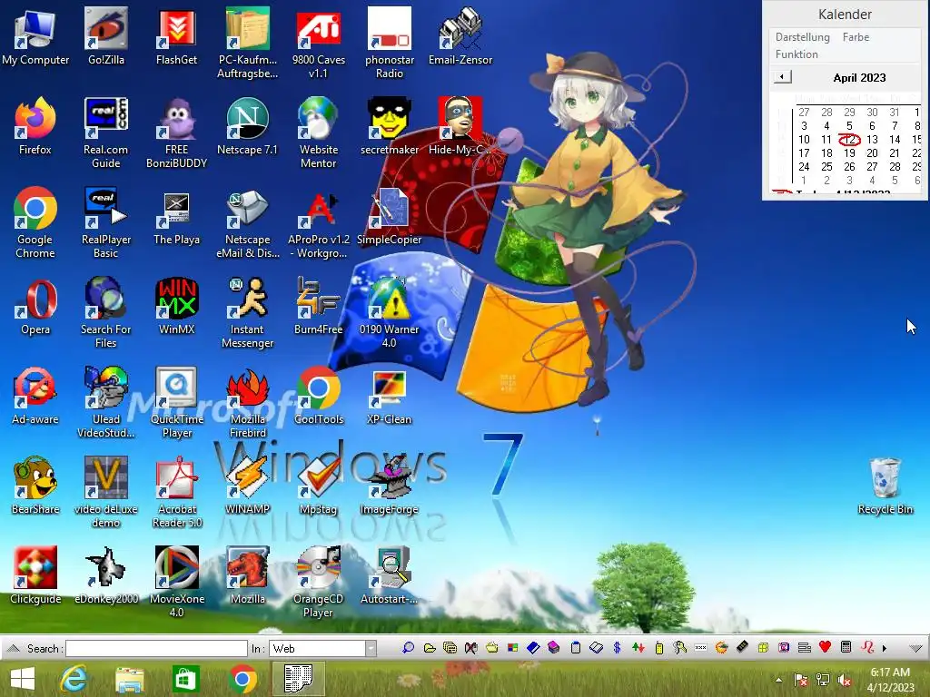Open the phonostar Radio shortcut

click(x=389, y=43)
